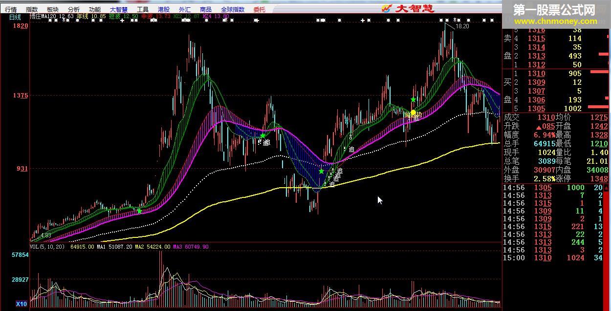Click the 量比 value 1.40
This screenshot has height=311, width=611.
(x=599, y=153)
